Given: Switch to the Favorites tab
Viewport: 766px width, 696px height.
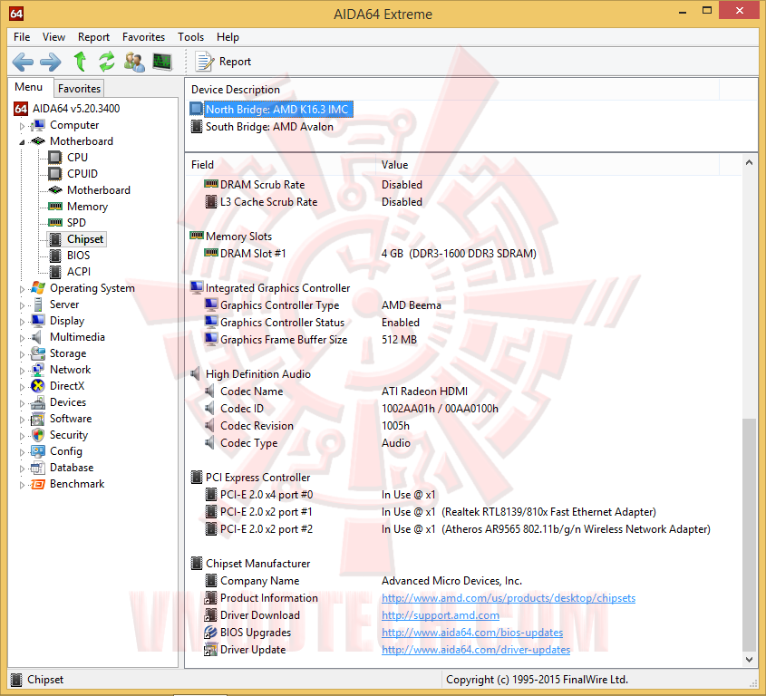Looking at the screenshot, I should coord(79,89).
